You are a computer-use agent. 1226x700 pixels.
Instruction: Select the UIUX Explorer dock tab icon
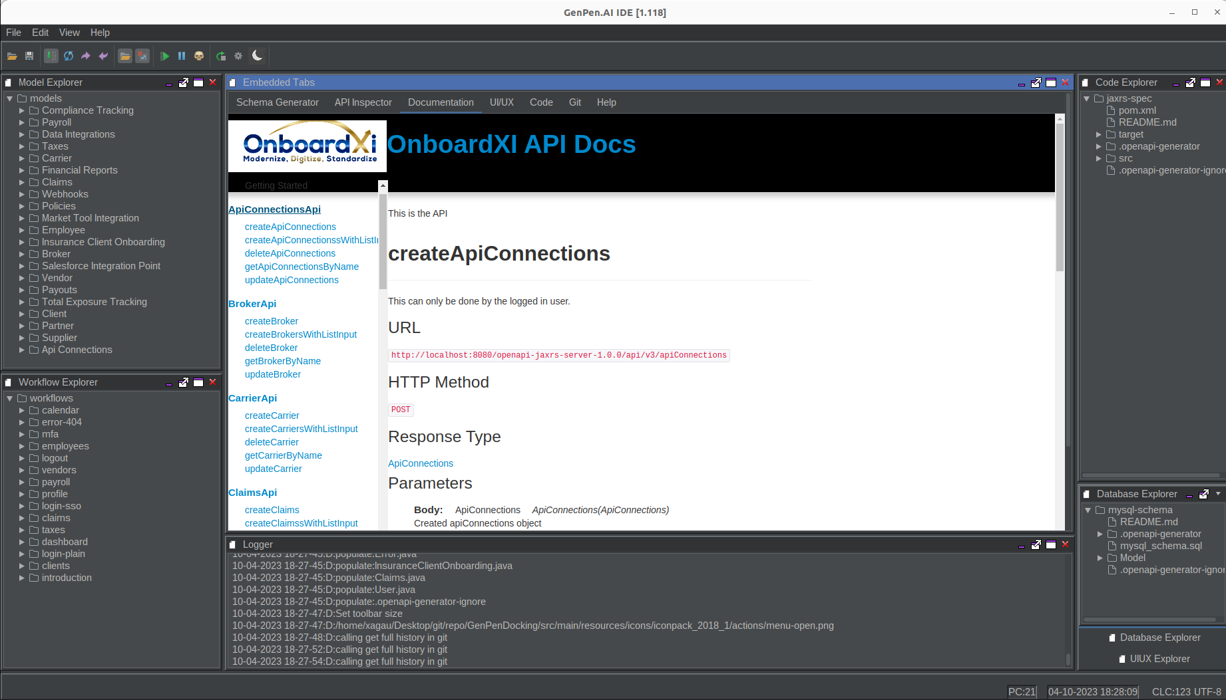1122,659
